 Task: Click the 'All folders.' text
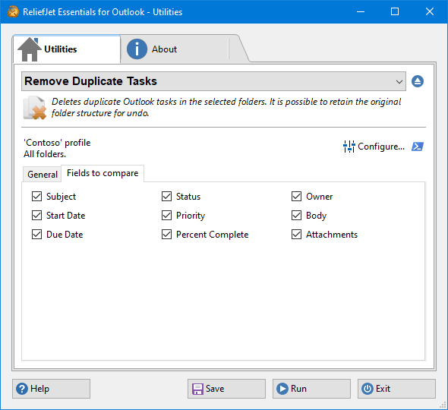pos(45,154)
